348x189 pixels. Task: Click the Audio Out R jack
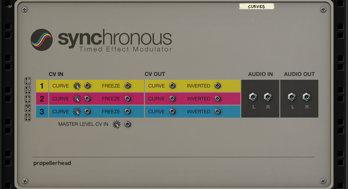[x=306, y=97]
